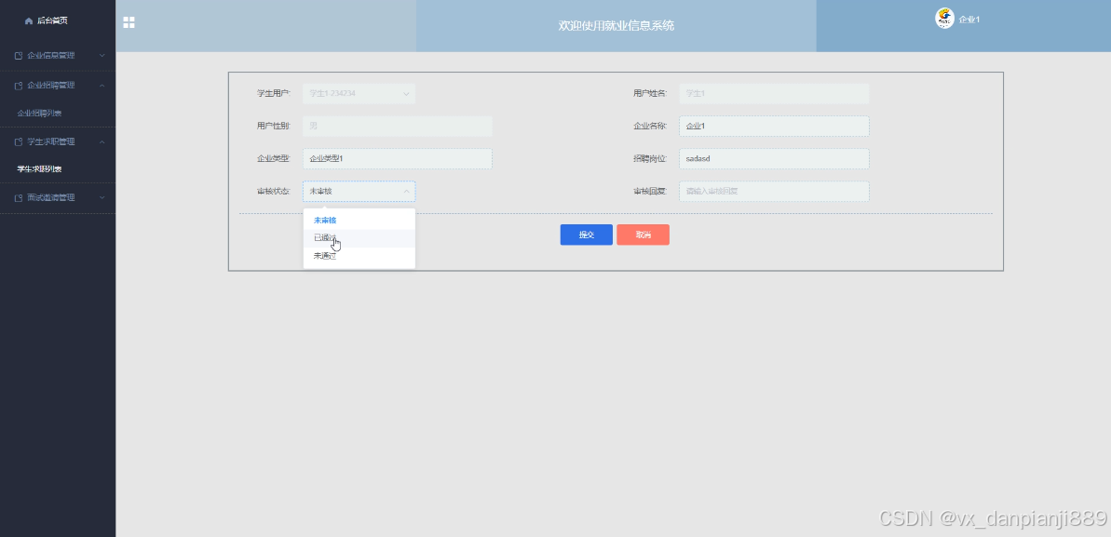Click the 欢迎使用就业信息系统 header title

coord(616,26)
